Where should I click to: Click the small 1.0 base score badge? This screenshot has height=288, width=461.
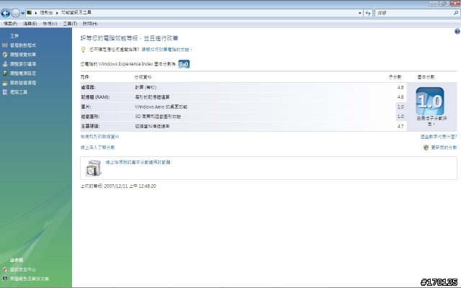pos(184,64)
